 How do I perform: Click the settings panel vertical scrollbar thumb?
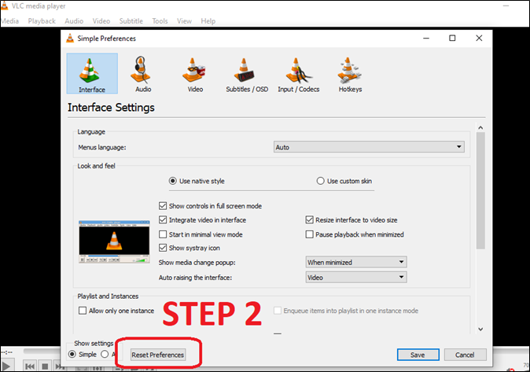480,190
